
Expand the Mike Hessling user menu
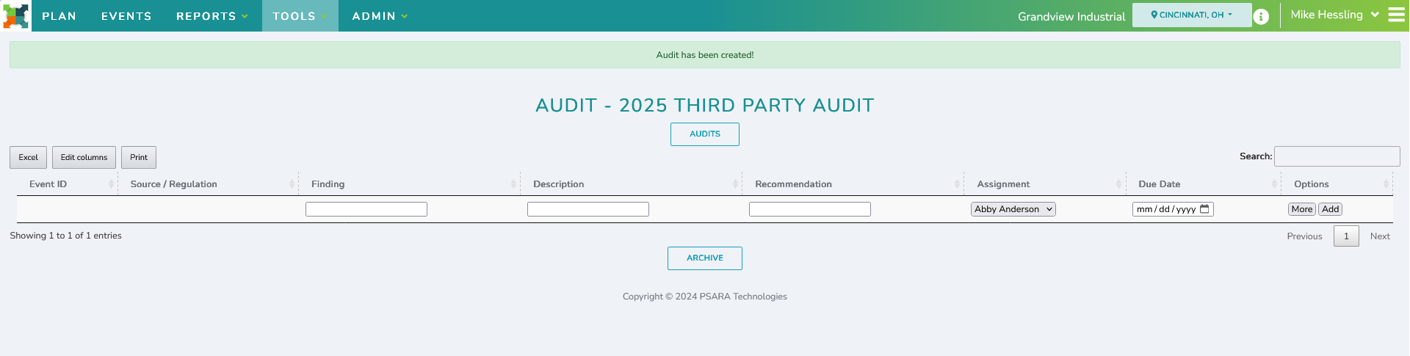tap(1334, 15)
